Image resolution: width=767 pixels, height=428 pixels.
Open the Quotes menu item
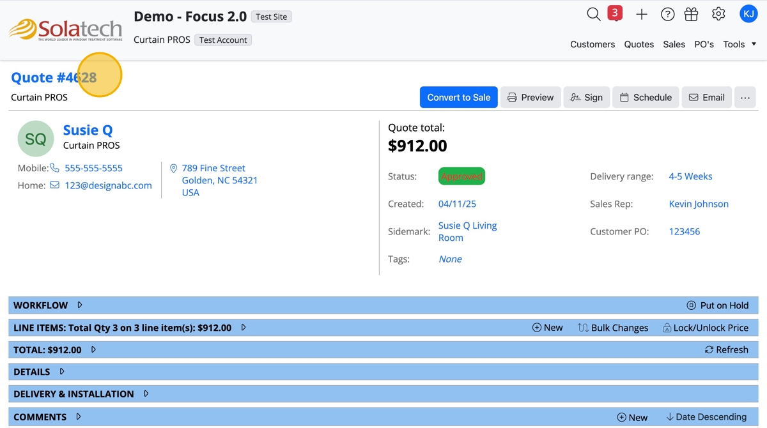click(639, 44)
